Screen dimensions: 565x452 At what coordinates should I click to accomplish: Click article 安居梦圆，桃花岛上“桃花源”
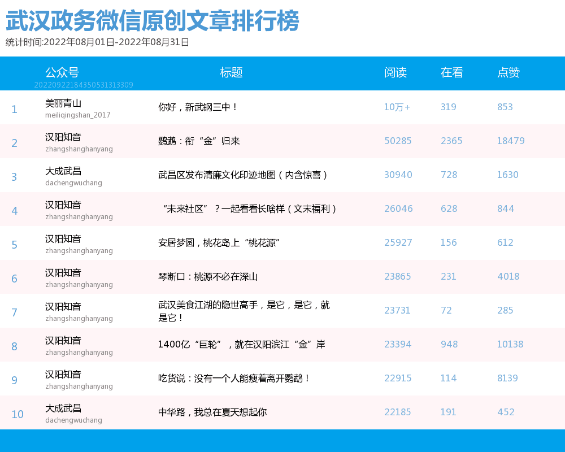219,242
